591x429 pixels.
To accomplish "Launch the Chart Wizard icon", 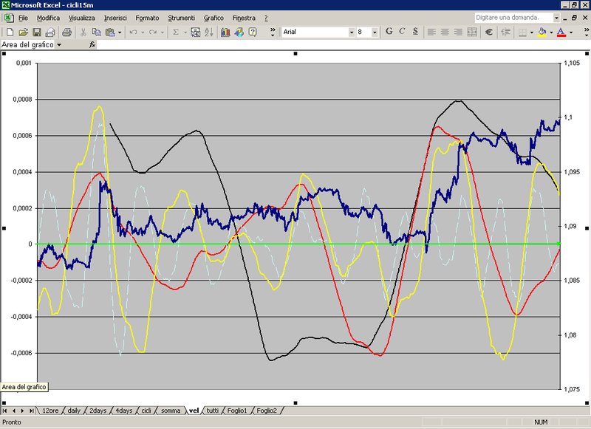I will (x=225, y=32).
